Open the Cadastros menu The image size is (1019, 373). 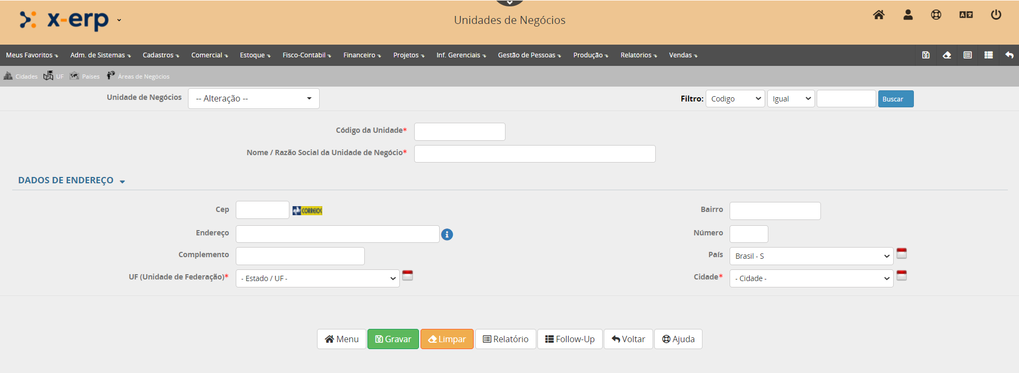click(161, 55)
